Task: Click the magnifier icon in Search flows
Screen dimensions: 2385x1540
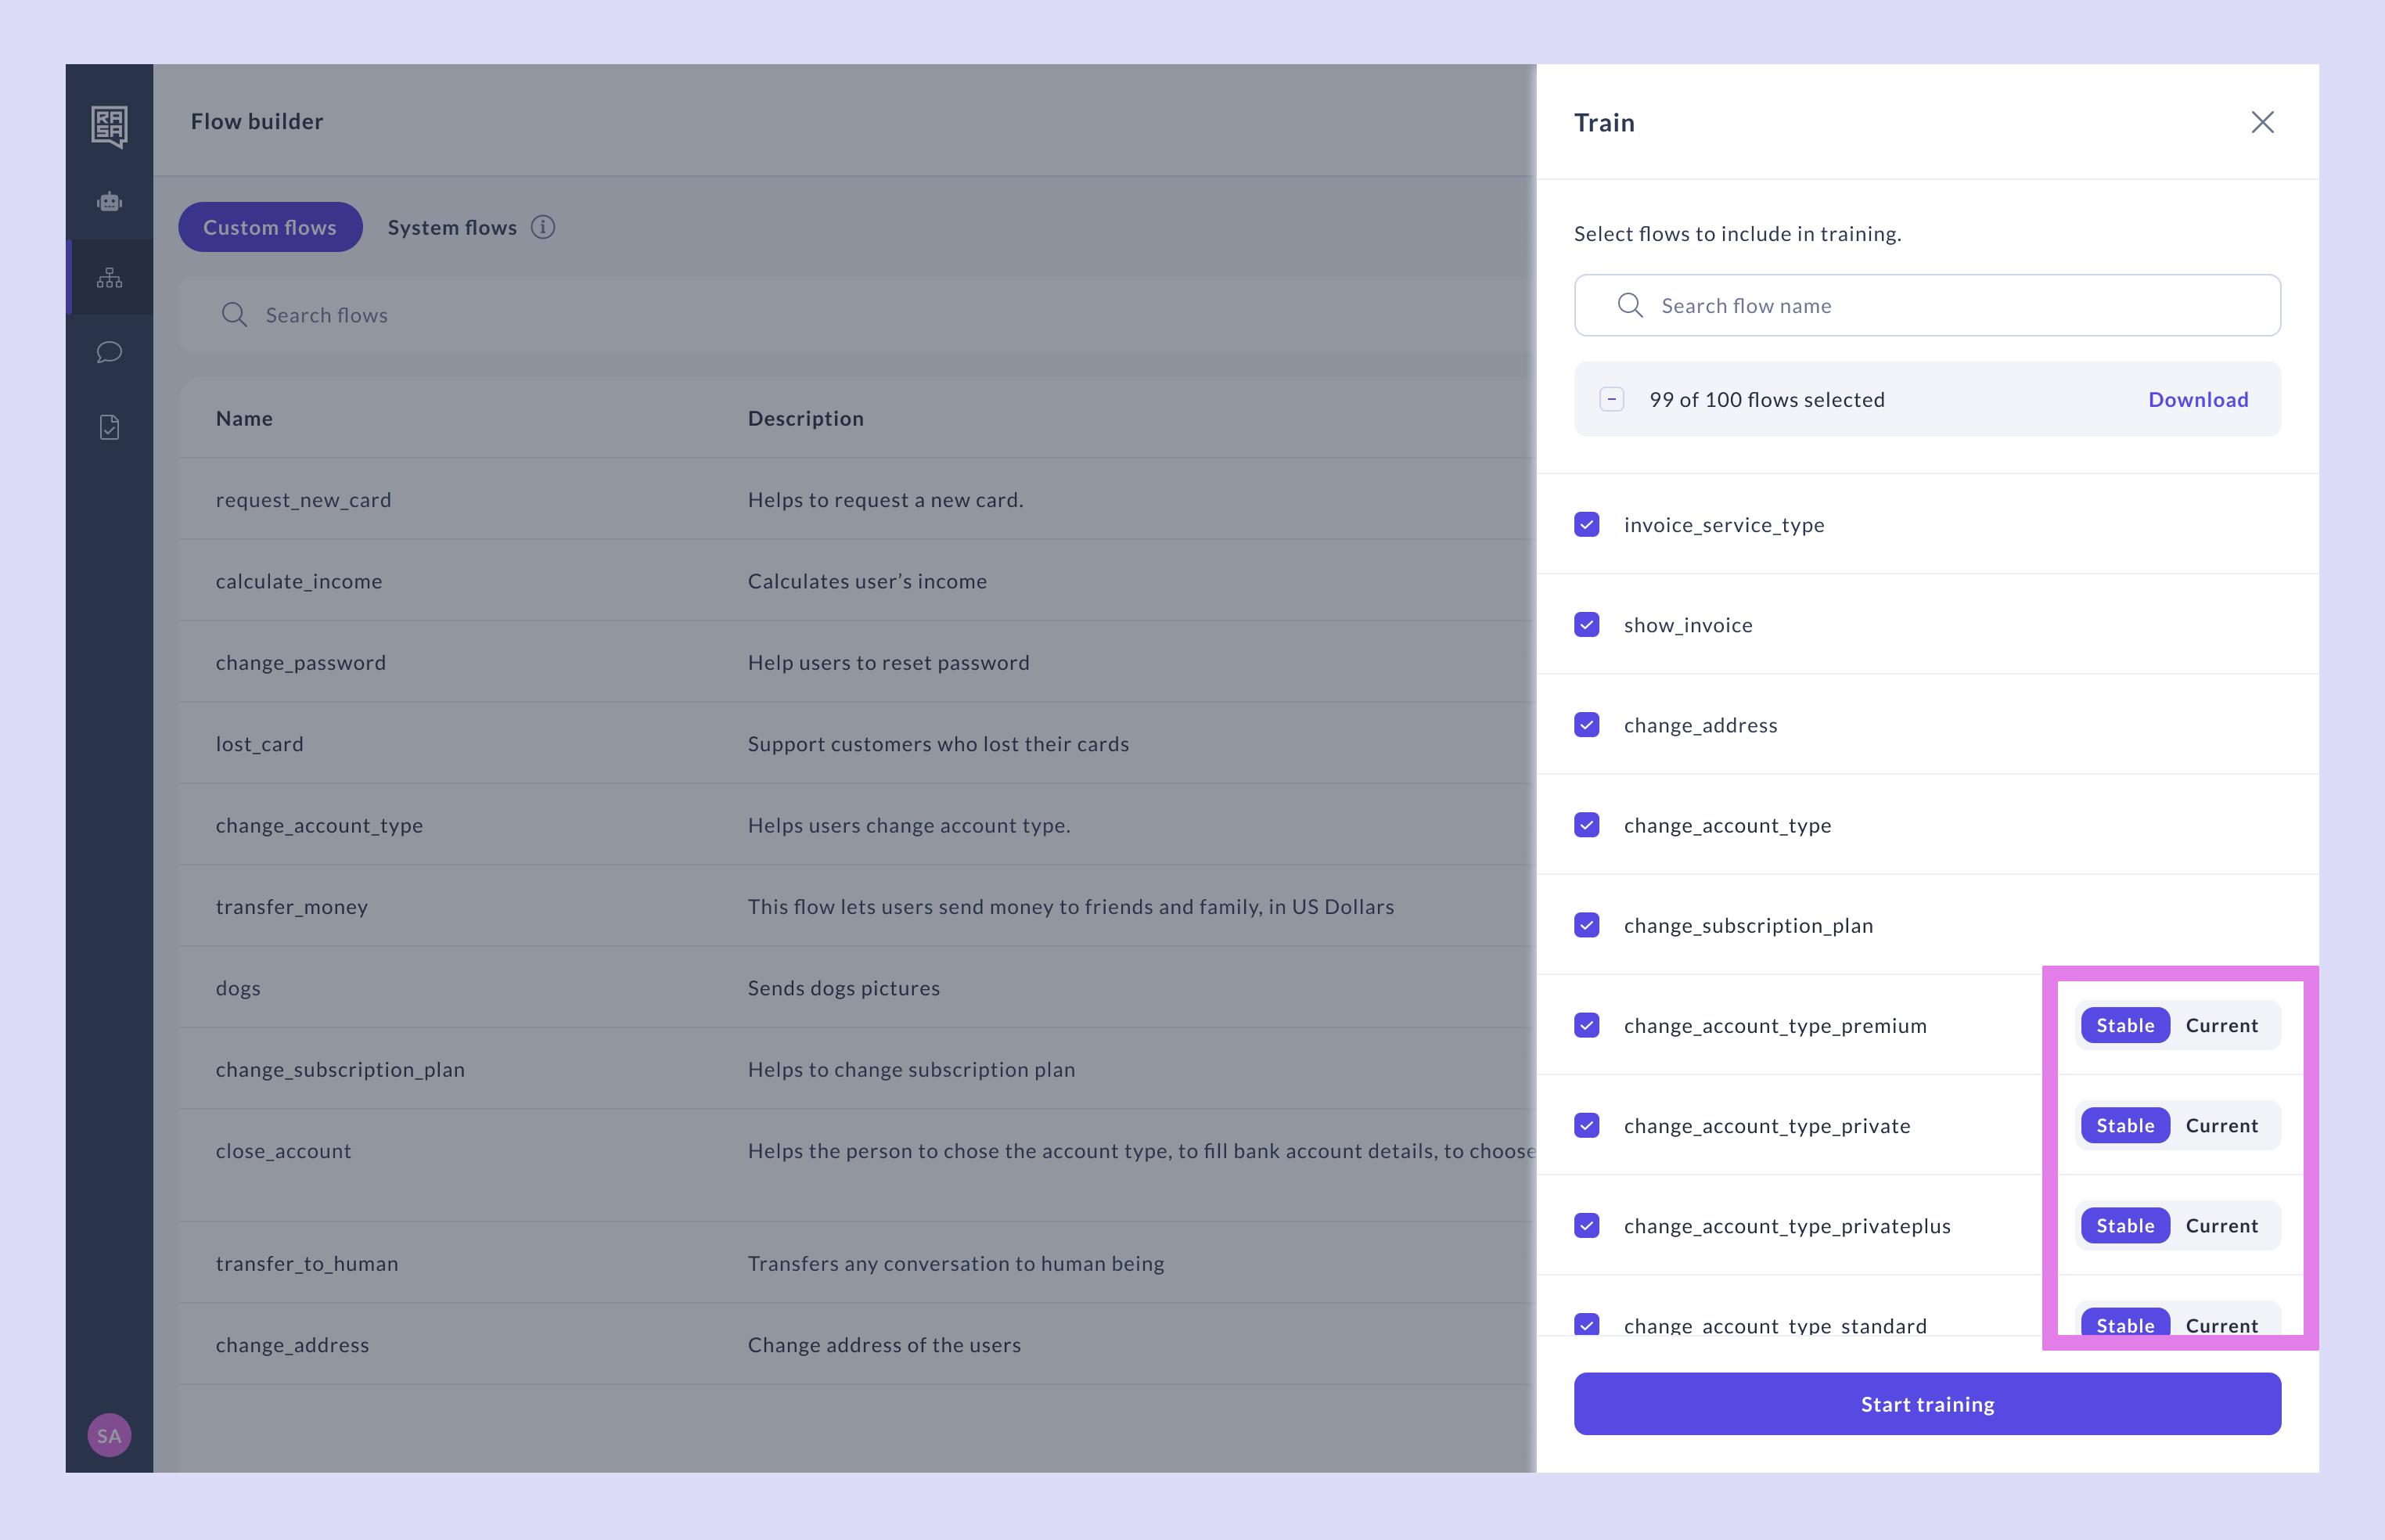Action: pos(235,314)
